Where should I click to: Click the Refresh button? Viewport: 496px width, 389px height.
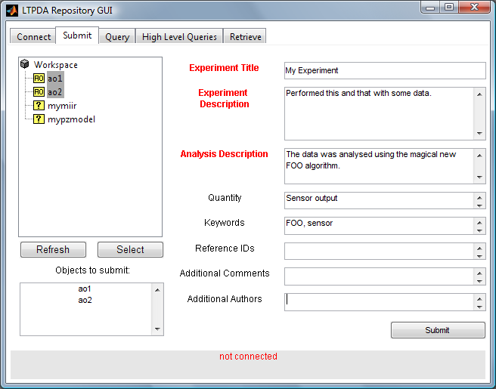pos(53,250)
